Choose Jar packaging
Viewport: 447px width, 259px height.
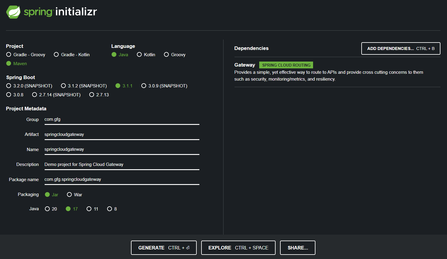tap(51, 195)
